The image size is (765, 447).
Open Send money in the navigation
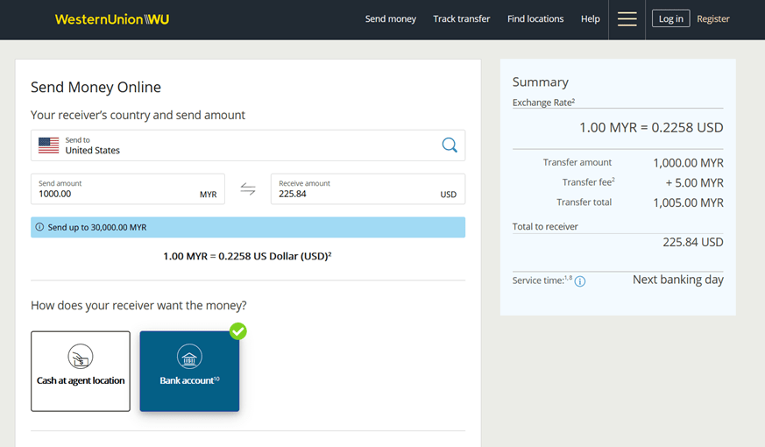point(390,19)
